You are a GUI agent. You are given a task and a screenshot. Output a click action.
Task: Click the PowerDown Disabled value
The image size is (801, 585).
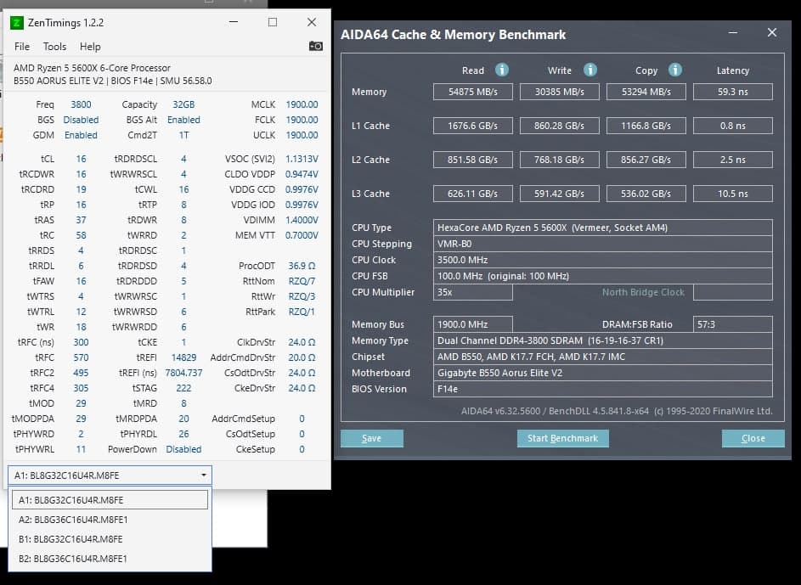tap(183, 449)
